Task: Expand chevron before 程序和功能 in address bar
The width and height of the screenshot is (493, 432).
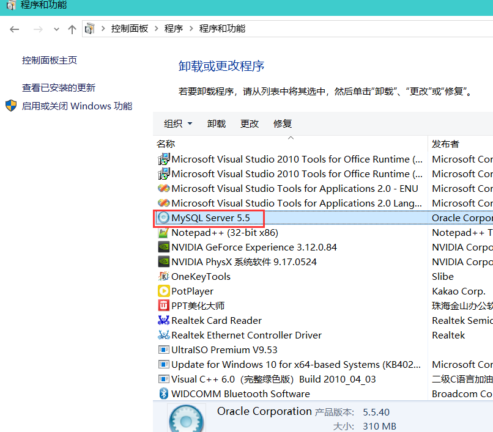Action: coord(191,29)
